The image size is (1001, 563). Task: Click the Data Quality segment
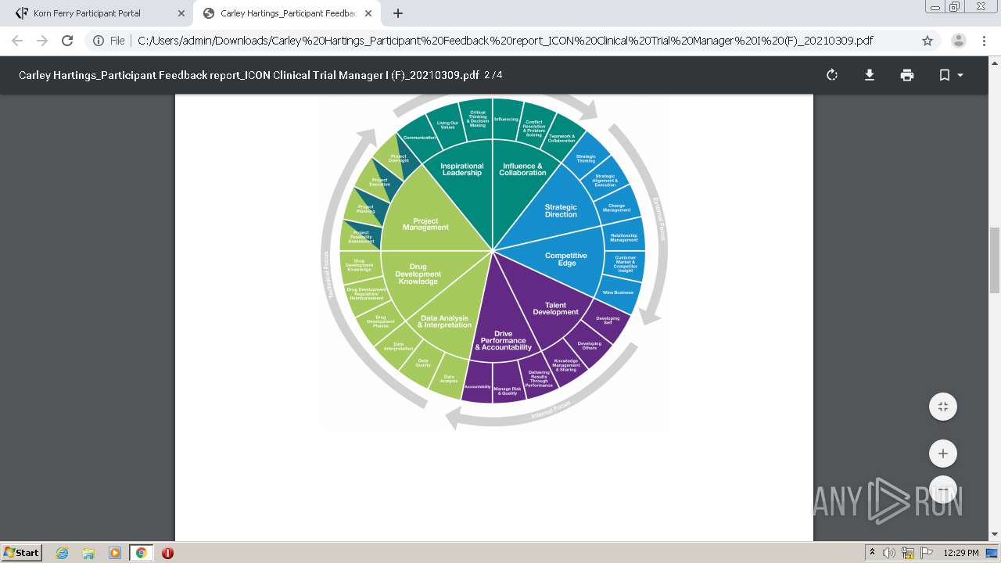pyautogui.click(x=423, y=363)
